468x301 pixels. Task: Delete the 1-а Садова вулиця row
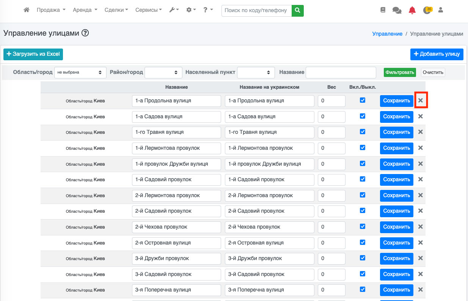point(420,116)
